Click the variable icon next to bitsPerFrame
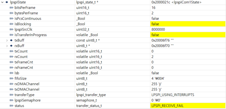The image size is (226, 109). [12, 8]
